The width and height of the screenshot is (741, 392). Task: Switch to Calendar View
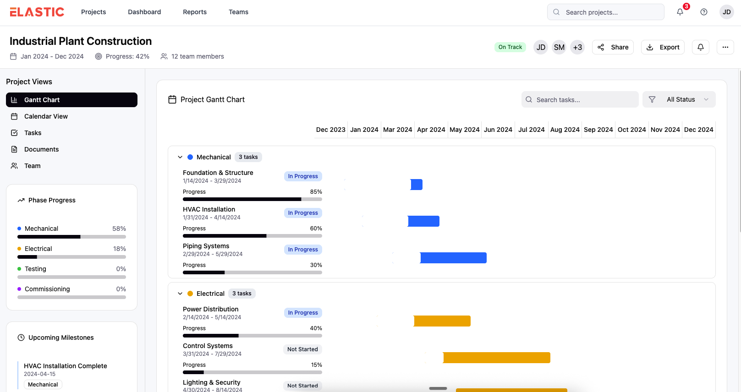click(46, 116)
